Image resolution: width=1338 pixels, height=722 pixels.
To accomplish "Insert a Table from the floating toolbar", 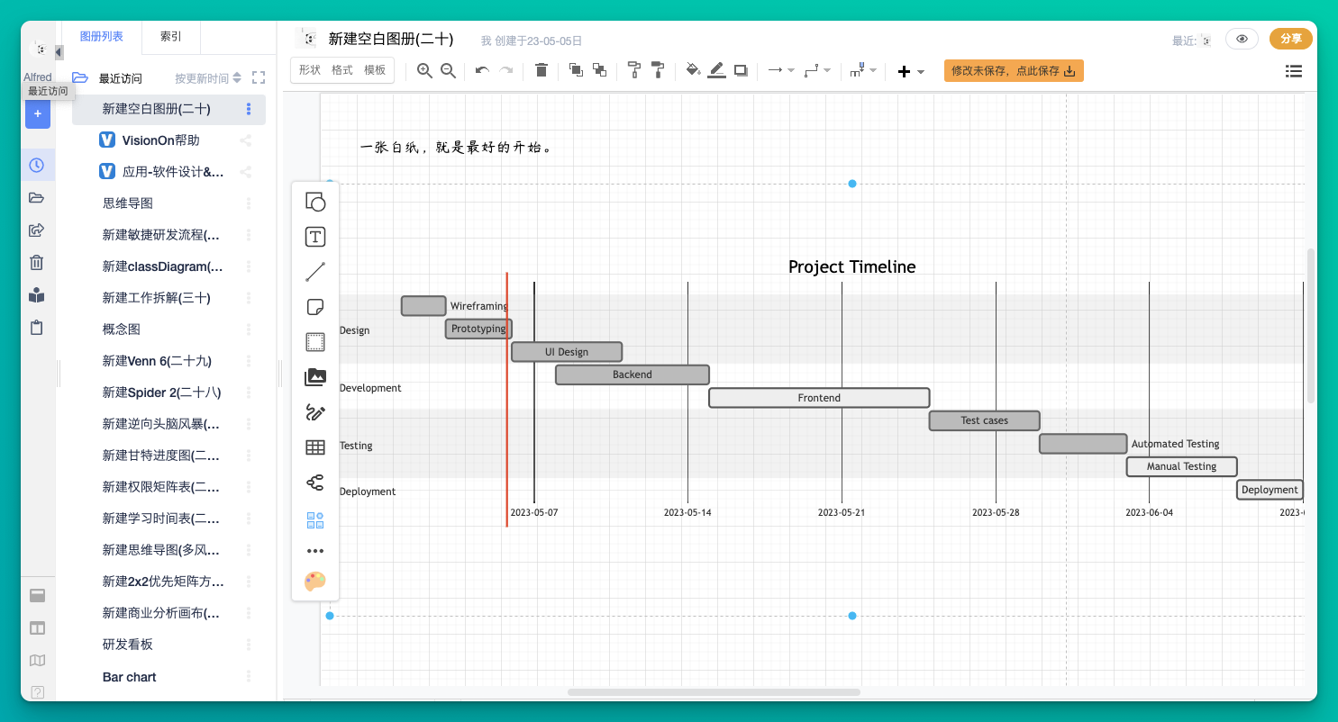I will 315,447.
